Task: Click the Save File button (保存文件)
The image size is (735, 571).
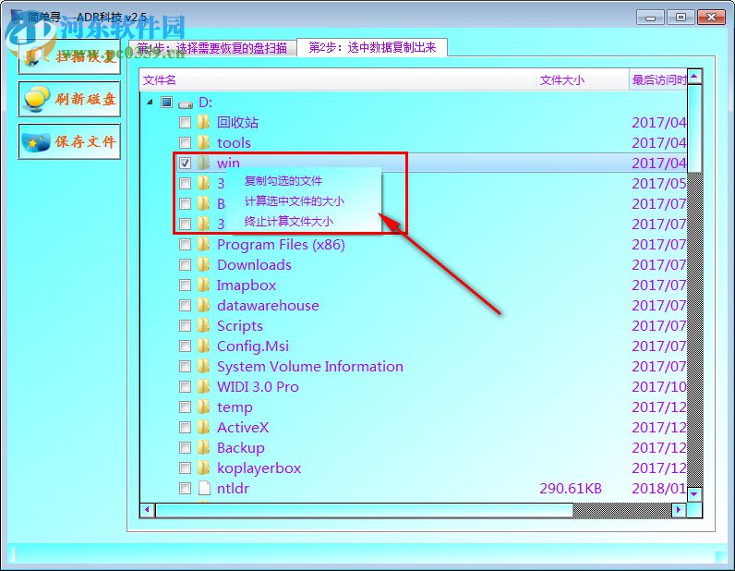Action: point(69,141)
